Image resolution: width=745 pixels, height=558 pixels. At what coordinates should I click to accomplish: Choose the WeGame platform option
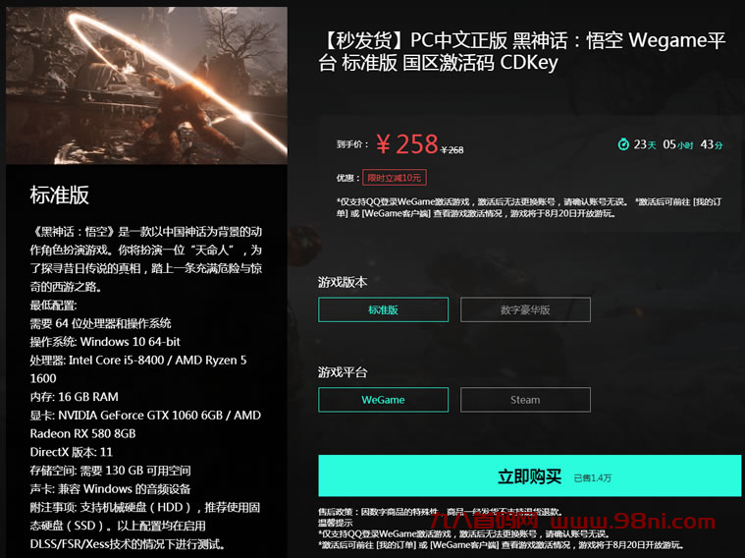pos(383,400)
